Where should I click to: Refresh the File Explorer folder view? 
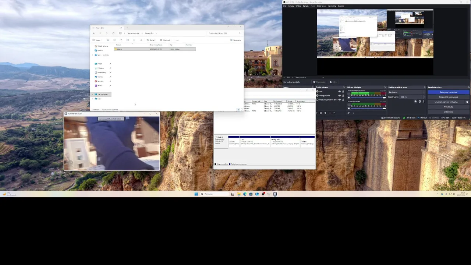113,33
